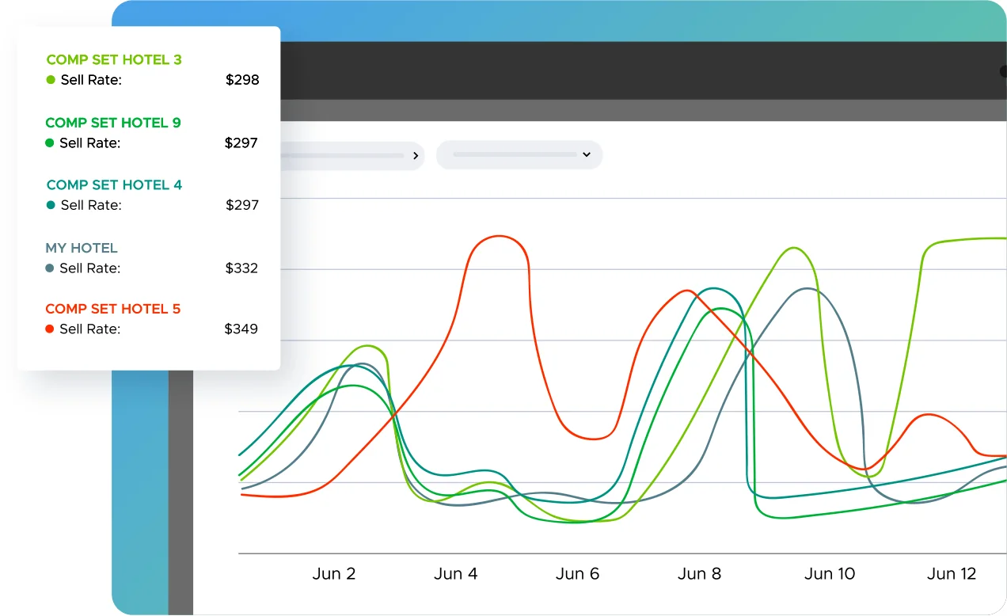Click the Jun 8 axis label
Image resolution: width=1007 pixels, height=616 pixels.
click(700, 574)
